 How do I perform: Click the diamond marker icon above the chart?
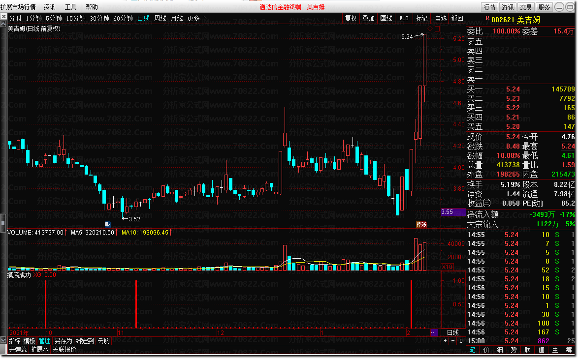tap(430, 29)
